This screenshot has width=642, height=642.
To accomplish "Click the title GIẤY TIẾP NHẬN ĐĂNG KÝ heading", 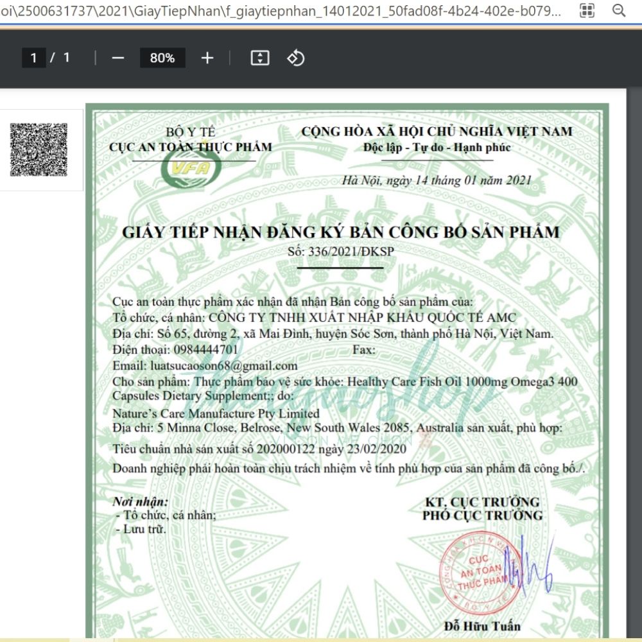I will [340, 232].
